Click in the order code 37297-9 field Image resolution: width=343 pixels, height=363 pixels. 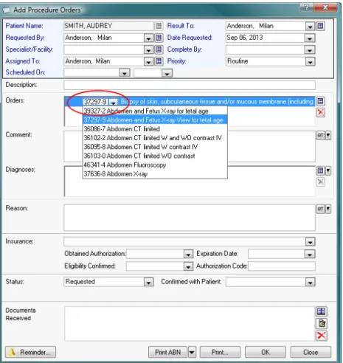pos(95,102)
